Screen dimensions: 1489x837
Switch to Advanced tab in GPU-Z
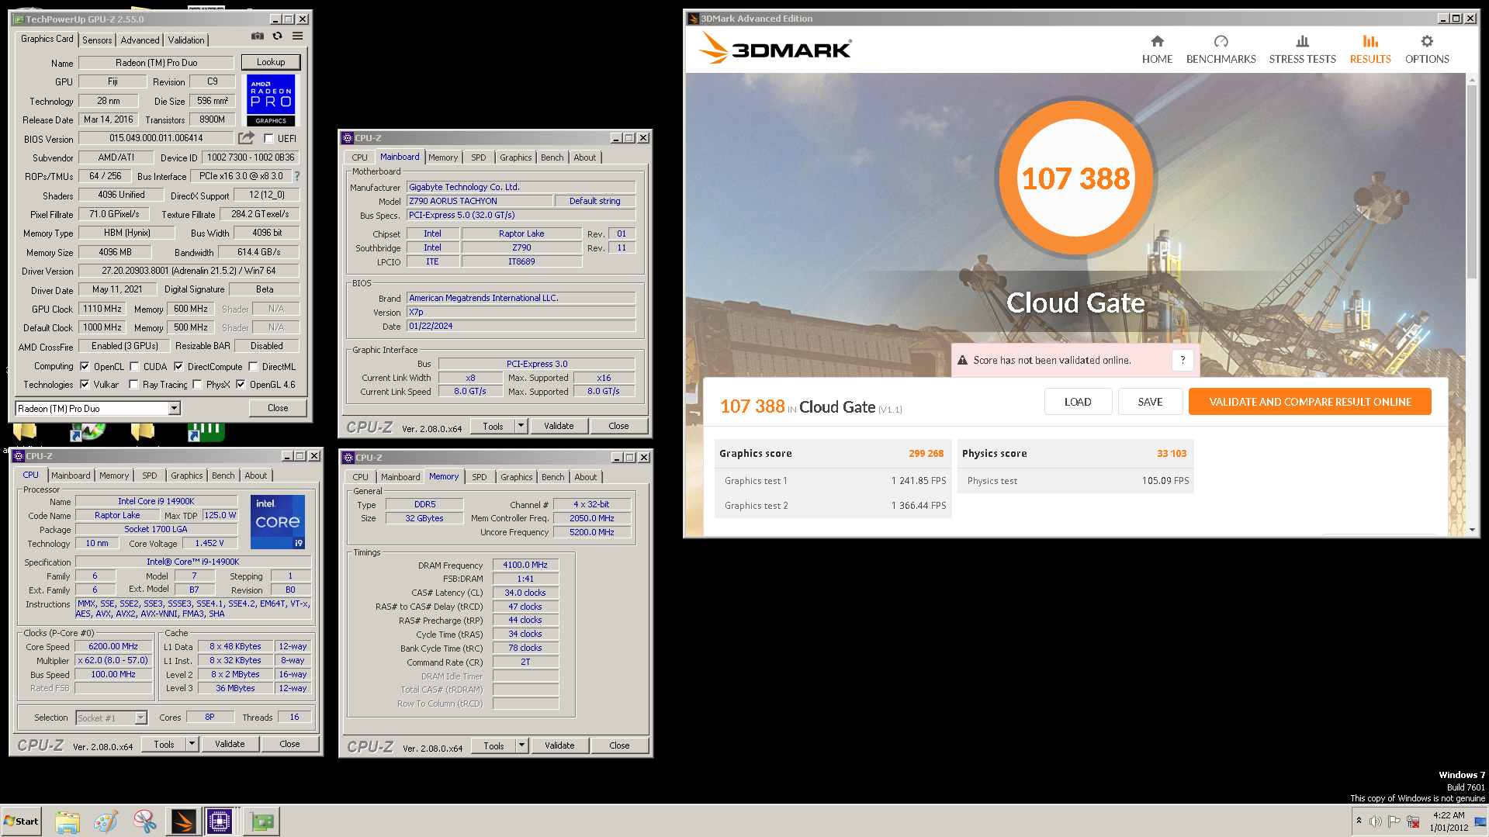[140, 40]
